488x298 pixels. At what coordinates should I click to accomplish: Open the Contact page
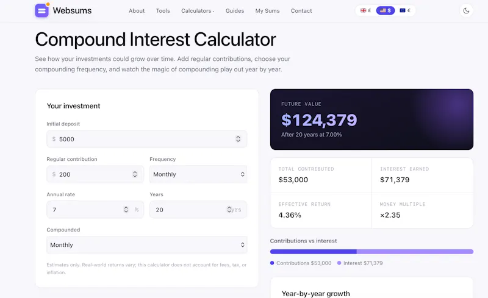301,11
